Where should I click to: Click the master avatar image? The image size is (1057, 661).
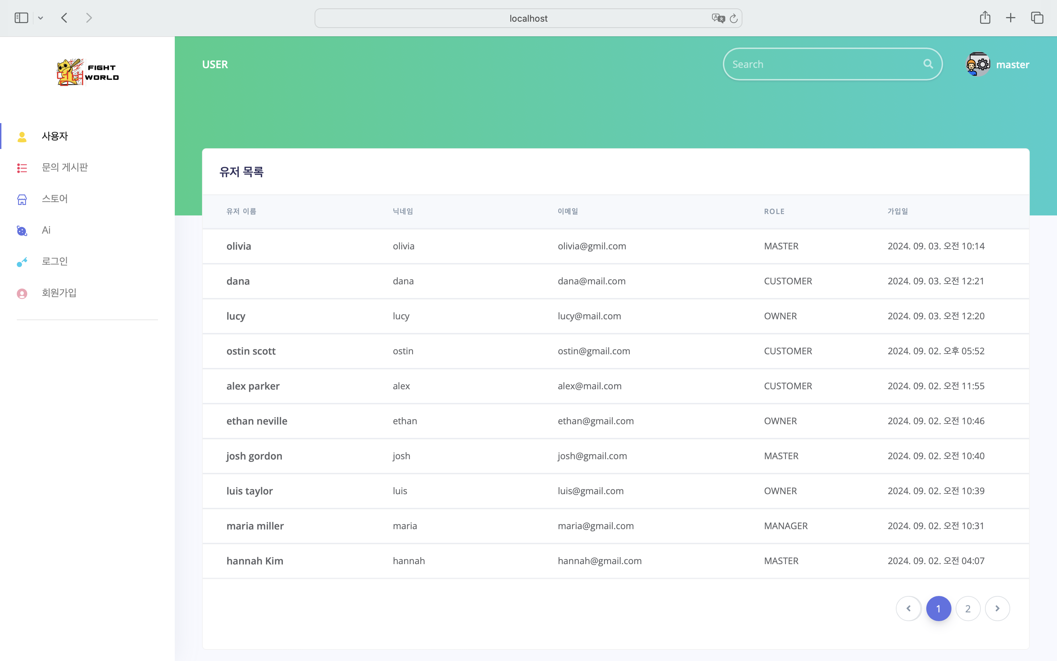(978, 64)
